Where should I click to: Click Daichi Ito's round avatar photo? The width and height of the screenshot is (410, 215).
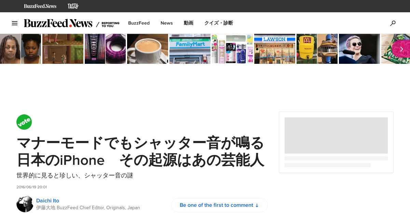[x=25, y=204]
